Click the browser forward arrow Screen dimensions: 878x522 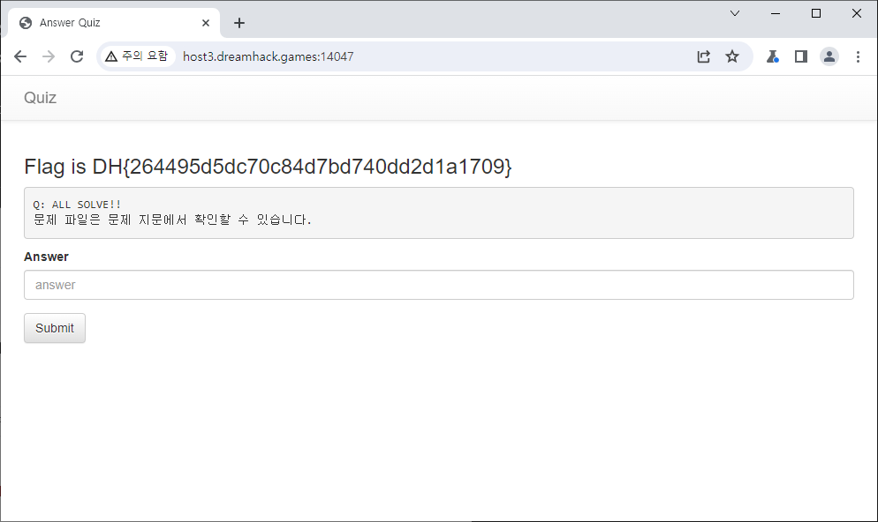tap(49, 56)
